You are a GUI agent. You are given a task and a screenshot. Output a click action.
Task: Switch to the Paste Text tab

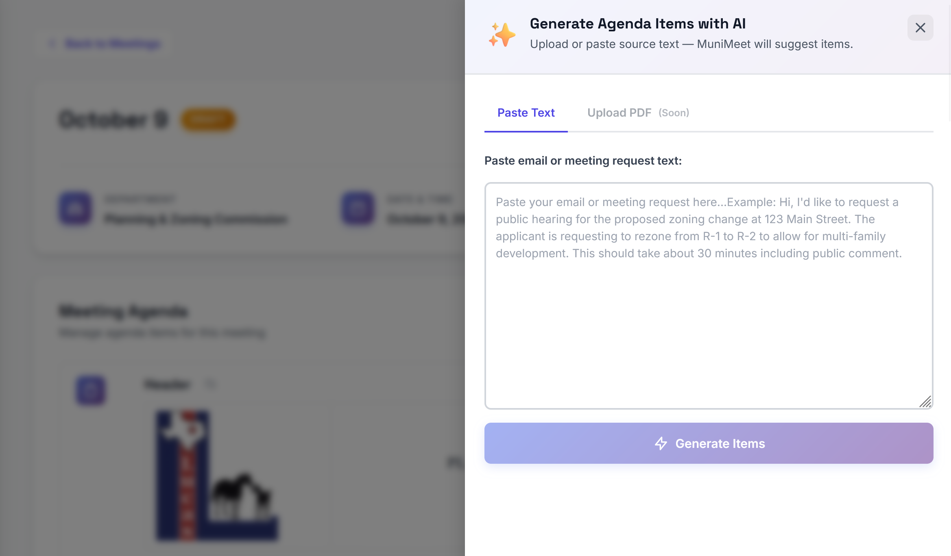coord(526,113)
